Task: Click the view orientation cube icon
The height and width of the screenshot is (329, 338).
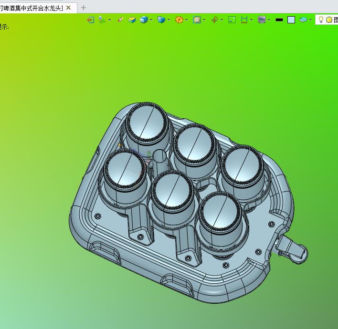Action: click(161, 20)
